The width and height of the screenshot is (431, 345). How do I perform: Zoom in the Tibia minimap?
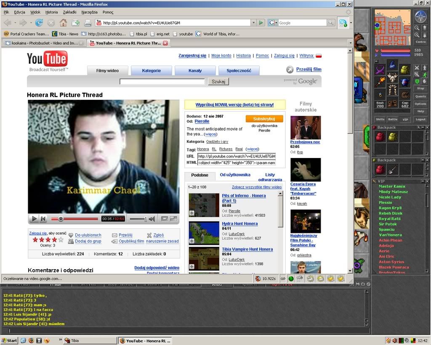click(417, 35)
